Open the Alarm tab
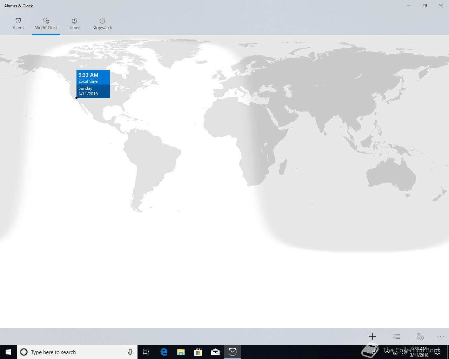Image resolution: width=449 pixels, height=359 pixels. pos(18,24)
